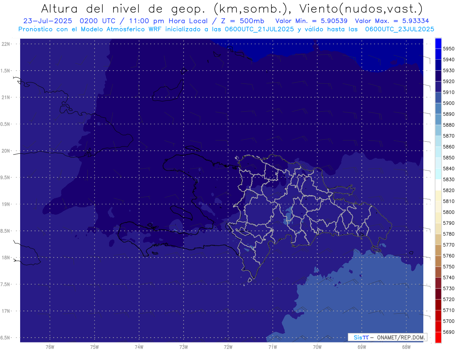Click the 71W longitude axis label

272,347
